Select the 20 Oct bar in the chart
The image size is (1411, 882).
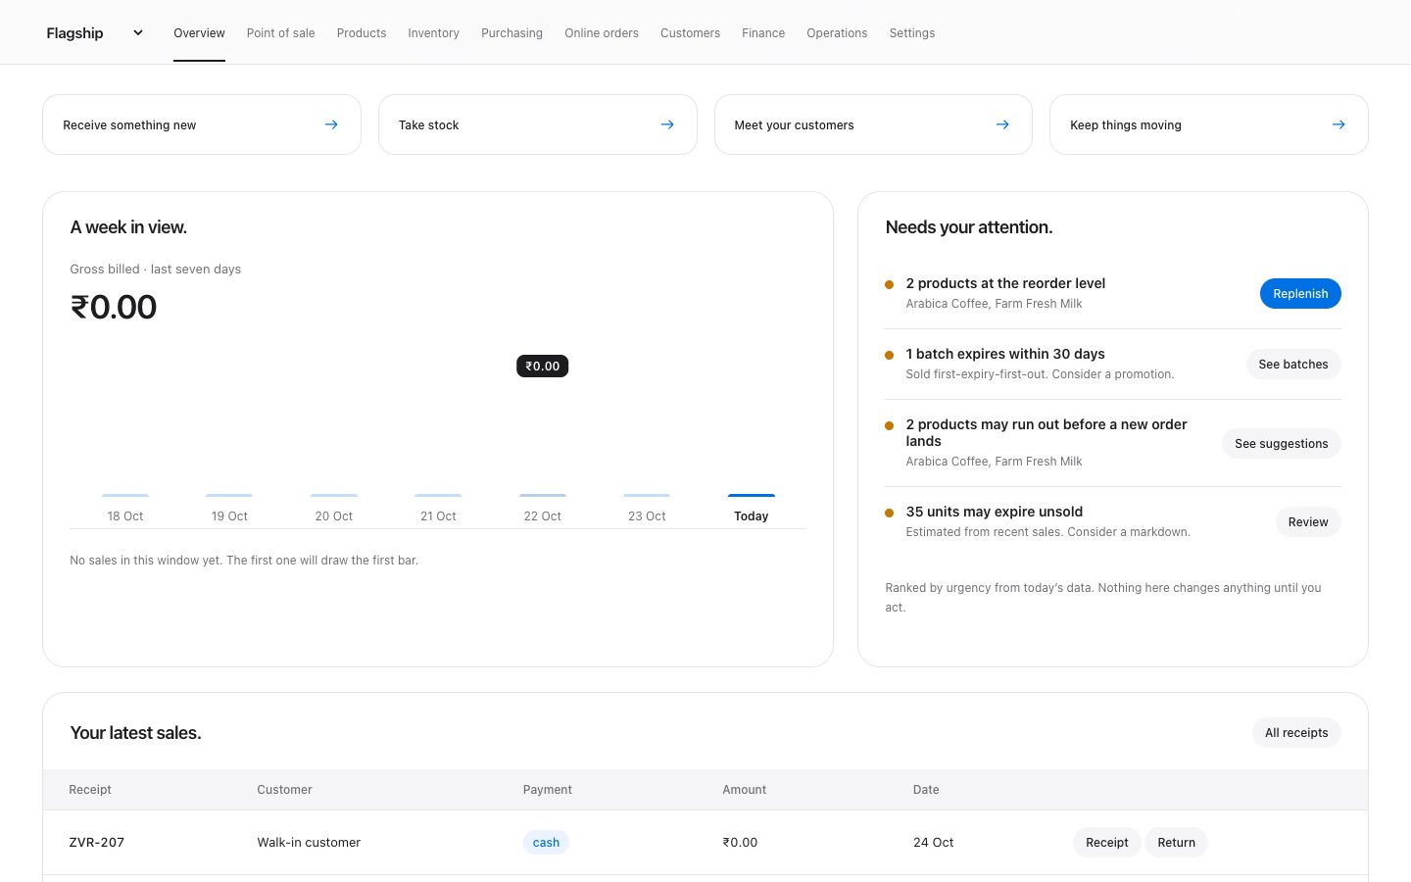coord(334,496)
